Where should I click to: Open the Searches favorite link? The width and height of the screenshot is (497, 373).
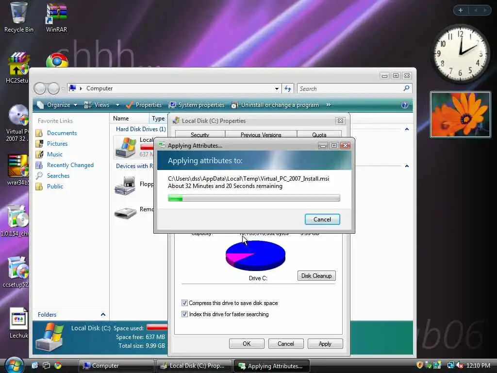tap(58, 176)
